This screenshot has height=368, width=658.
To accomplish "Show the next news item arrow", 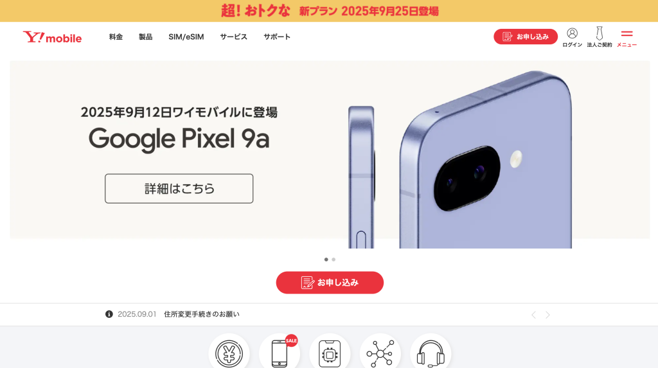I will coord(547,315).
